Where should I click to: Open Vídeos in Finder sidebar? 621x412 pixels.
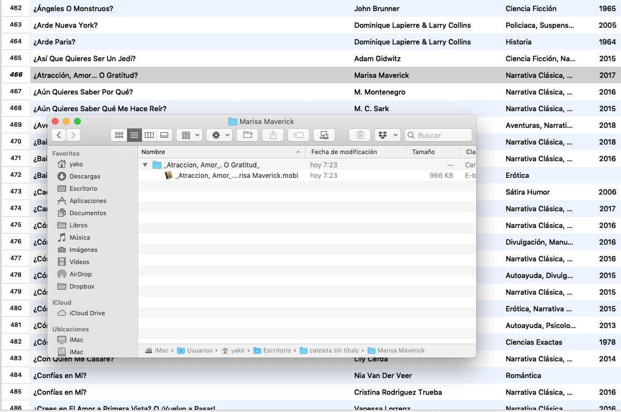74,262
